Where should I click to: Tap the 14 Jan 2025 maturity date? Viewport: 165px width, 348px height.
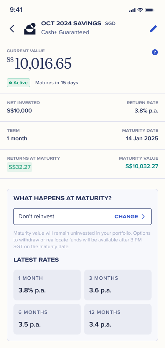(142, 139)
